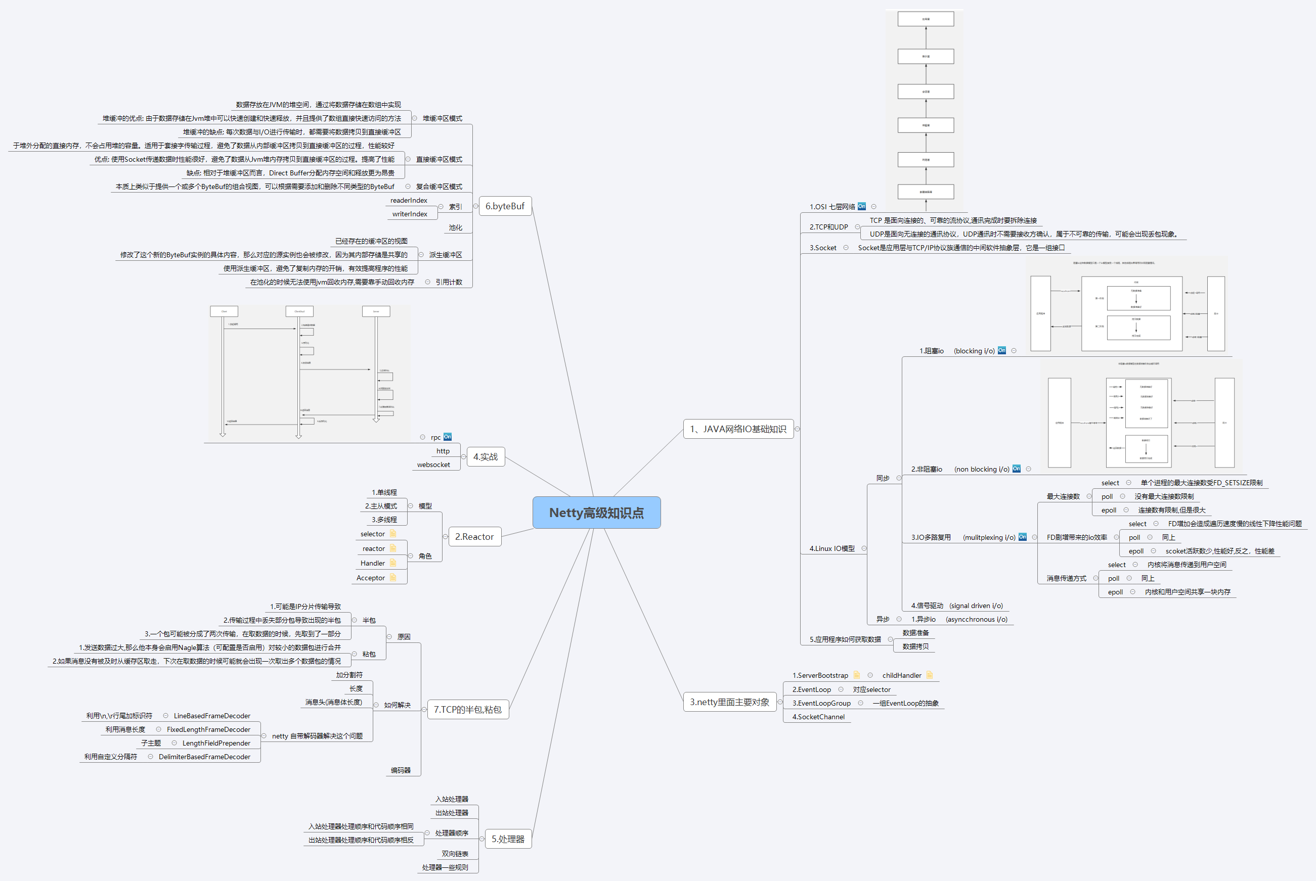1316x881 pixels.
Task: Collapse the 4.Linux IO模型 subtree
Action: (x=864, y=548)
